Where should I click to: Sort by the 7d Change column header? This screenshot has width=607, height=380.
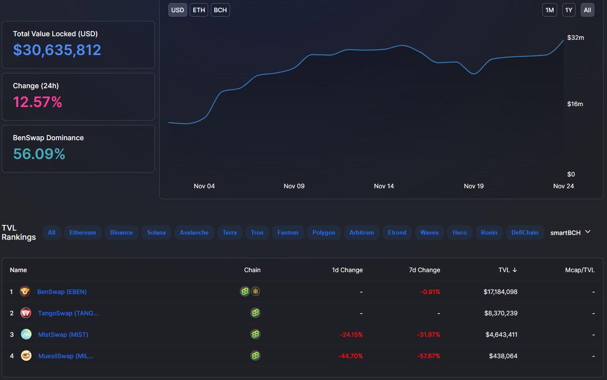[425, 270]
